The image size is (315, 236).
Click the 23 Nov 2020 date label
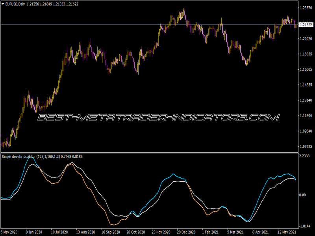point(161,232)
